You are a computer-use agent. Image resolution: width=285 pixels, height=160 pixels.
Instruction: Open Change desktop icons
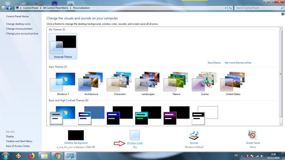[x=18, y=24]
